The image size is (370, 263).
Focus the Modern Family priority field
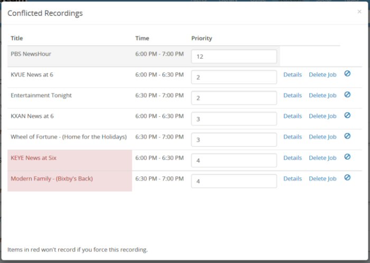coord(234,181)
